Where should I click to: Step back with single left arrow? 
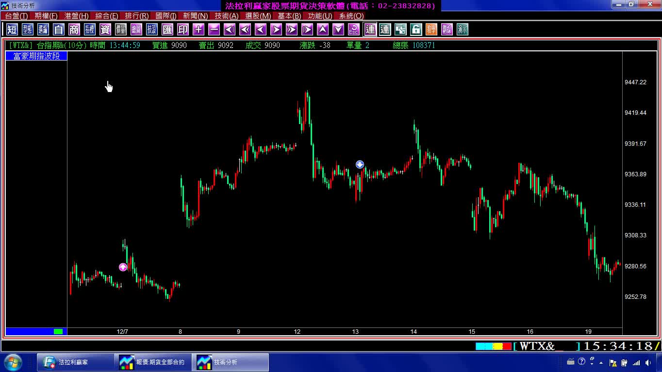pos(261,30)
